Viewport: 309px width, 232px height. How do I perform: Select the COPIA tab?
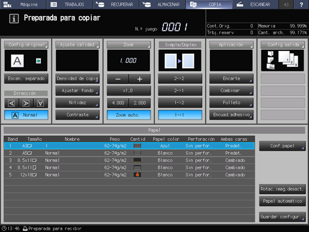(209, 4)
